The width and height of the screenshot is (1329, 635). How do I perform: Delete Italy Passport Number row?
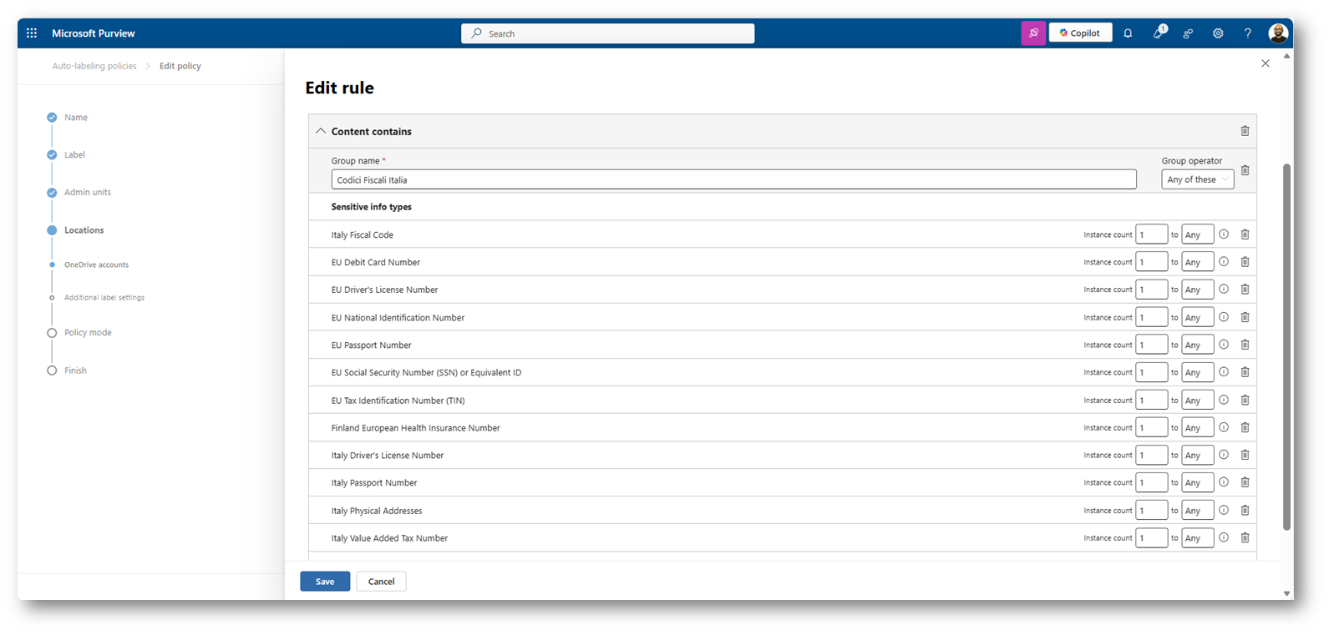coord(1245,482)
